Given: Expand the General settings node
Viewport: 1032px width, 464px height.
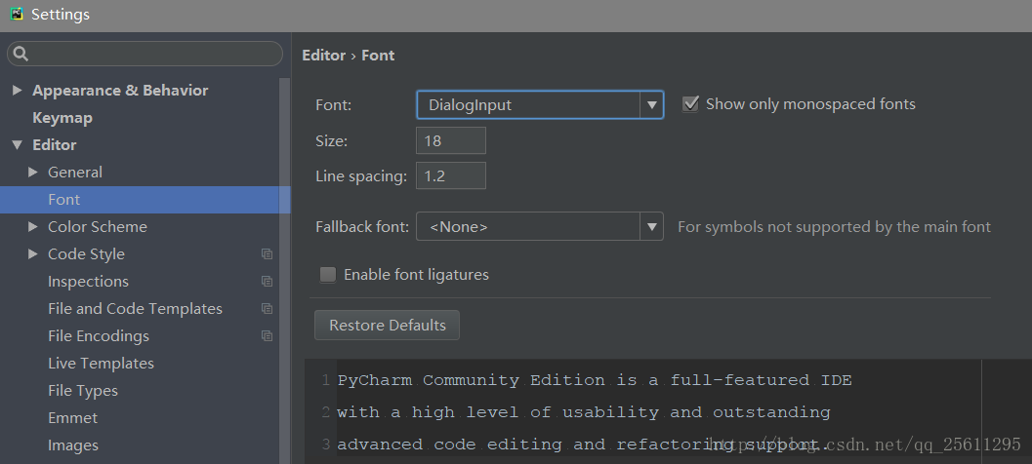Looking at the screenshot, I should click(x=33, y=173).
